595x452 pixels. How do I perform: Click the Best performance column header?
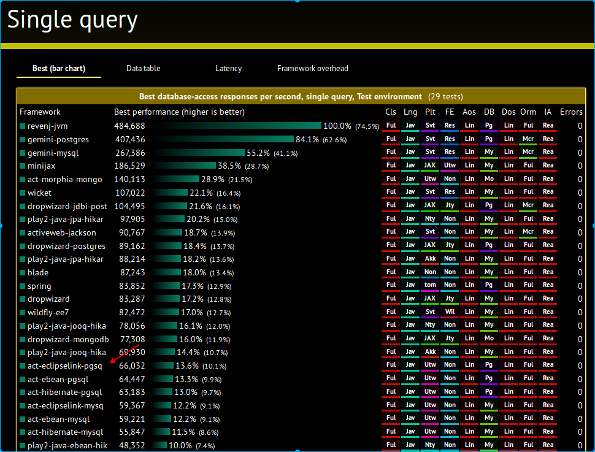[x=179, y=112]
